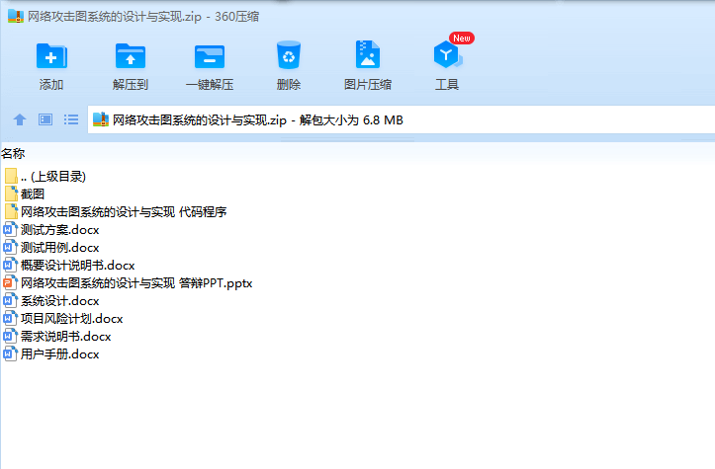The height and width of the screenshot is (469, 715).
Task: Click the Word icon of 需求说明书.docx
Action: click(x=11, y=336)
